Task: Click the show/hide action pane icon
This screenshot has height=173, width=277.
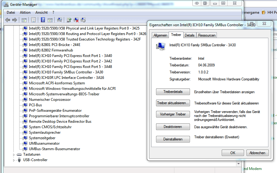Action: (50, 20)
